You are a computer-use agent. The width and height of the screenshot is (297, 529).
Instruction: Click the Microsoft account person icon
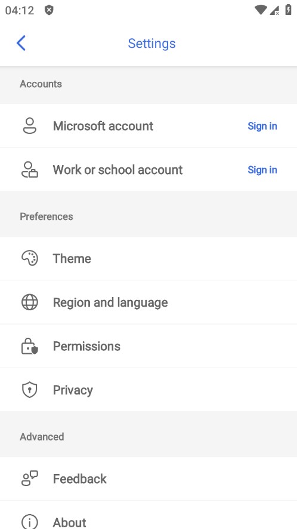point(30,126)
